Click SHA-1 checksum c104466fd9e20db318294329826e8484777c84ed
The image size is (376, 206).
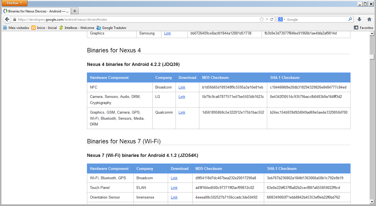(x=308, y=87)
